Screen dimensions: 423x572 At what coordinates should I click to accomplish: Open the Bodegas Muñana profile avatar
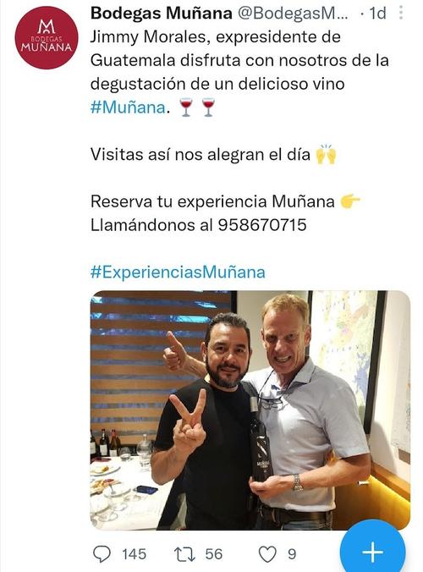point(47,37)
